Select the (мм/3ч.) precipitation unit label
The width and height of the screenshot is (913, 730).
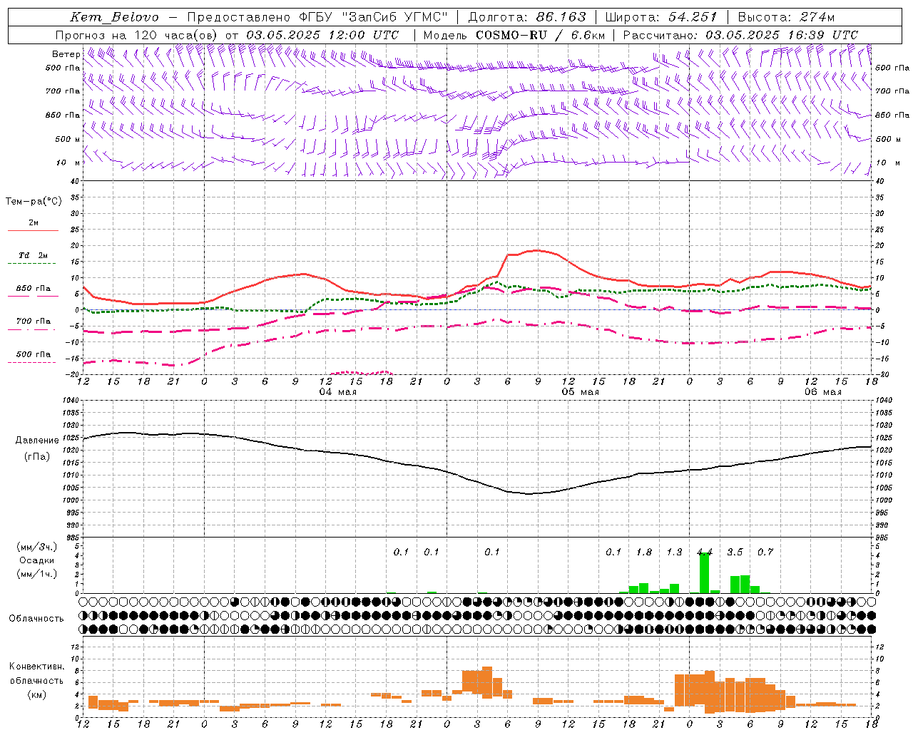[36, 547]
